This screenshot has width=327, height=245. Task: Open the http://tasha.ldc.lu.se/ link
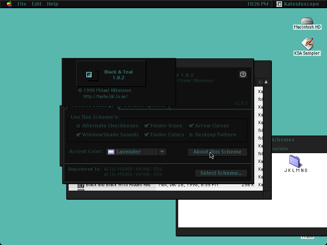click(105, 96)
